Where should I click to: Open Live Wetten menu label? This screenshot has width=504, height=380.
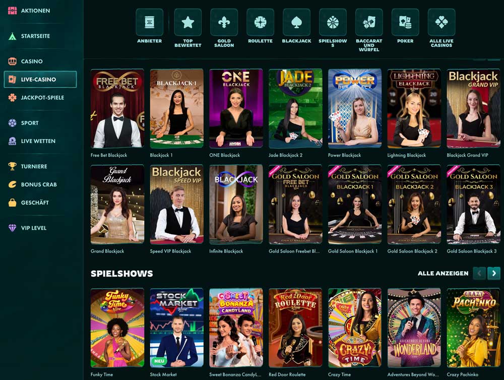coord(38,141)
